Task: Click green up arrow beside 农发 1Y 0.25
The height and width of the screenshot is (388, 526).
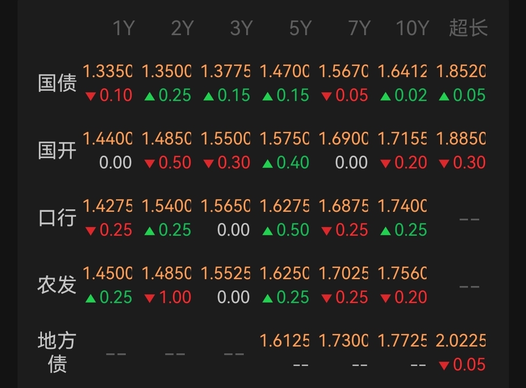Action: click(x=91, y=298)
